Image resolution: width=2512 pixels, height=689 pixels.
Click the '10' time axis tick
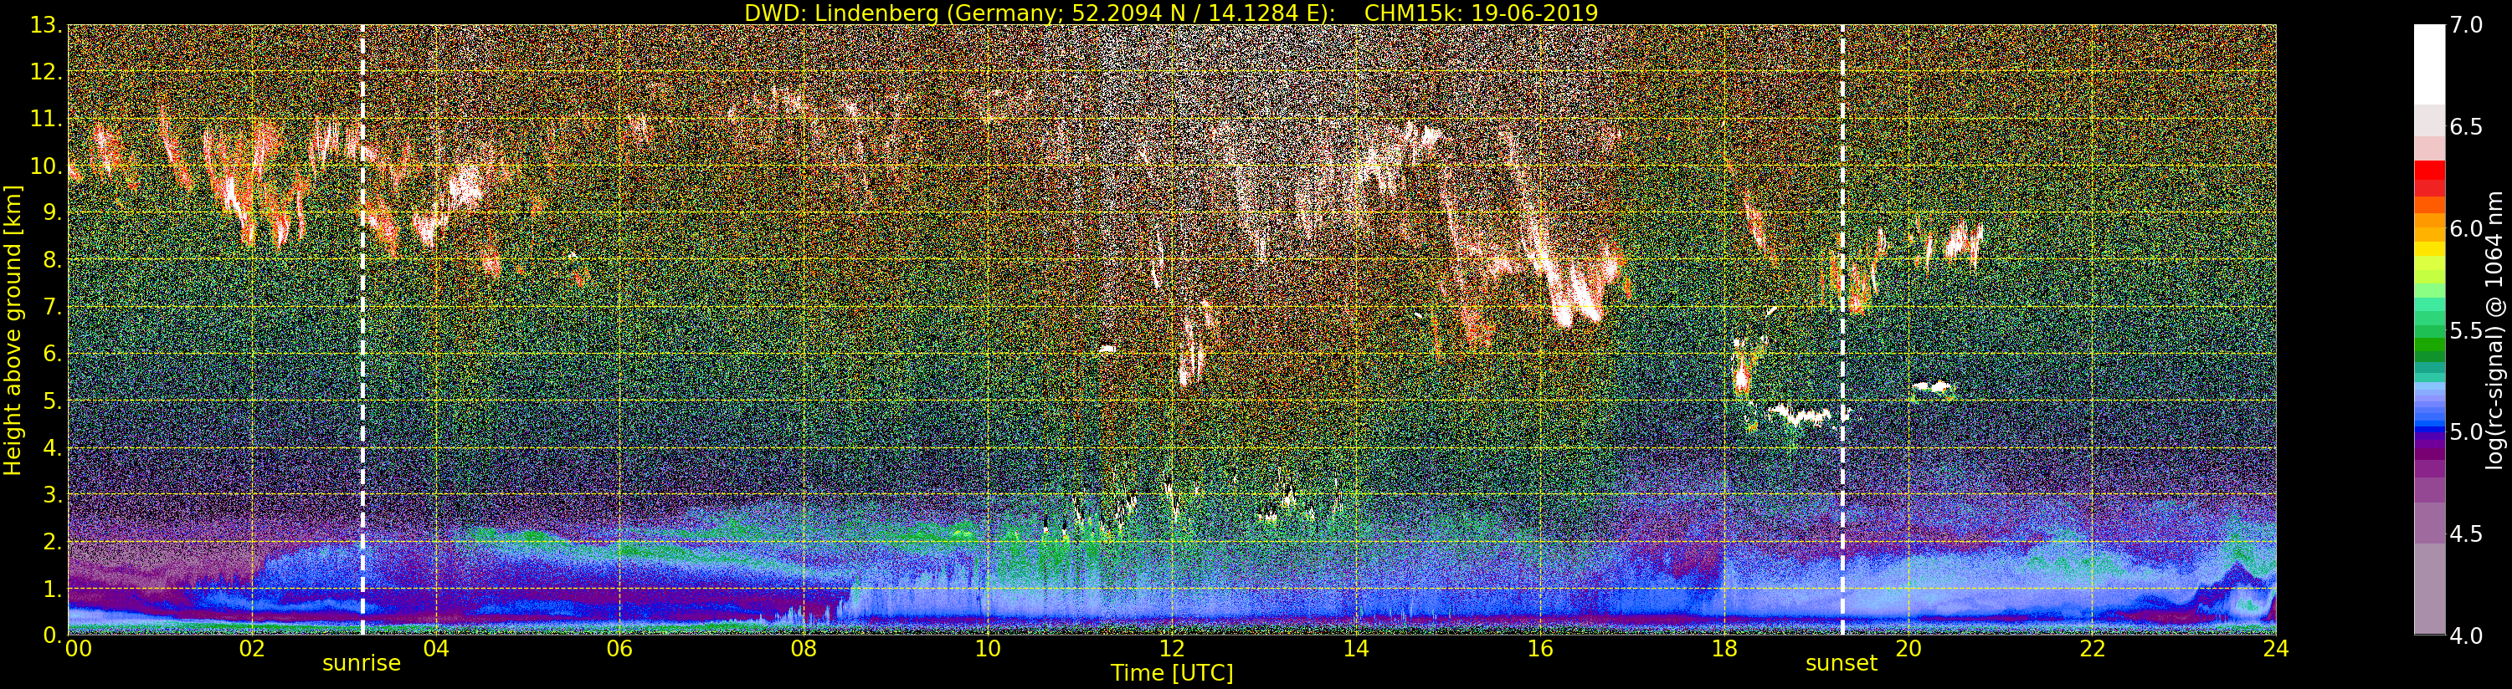[x=988, y=648]
